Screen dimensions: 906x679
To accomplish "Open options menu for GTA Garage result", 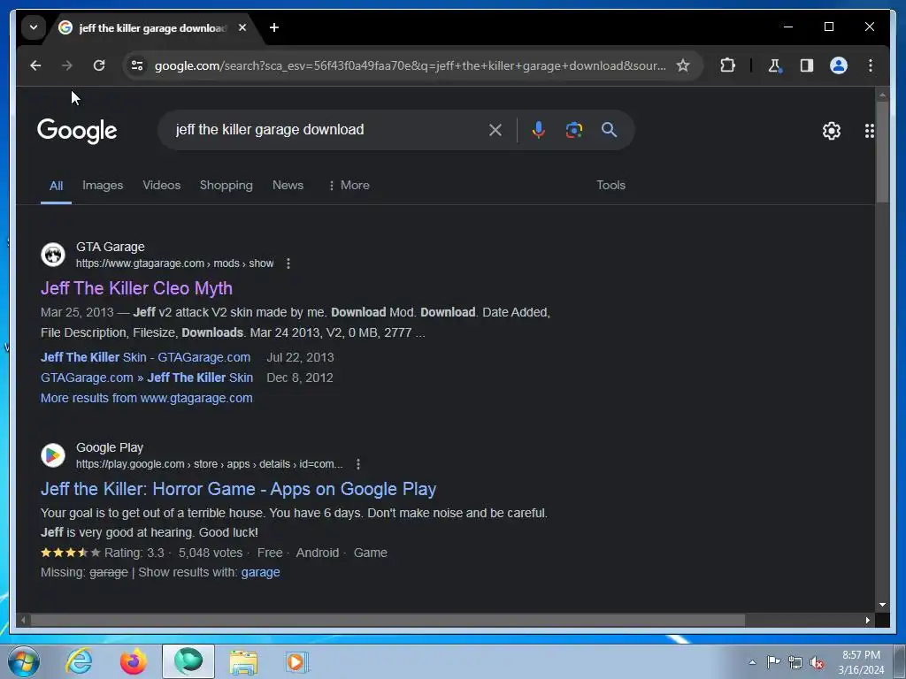I will point(288,263).
